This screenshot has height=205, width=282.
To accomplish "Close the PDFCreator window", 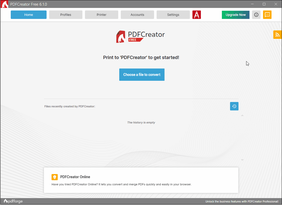I will (276, 4).
